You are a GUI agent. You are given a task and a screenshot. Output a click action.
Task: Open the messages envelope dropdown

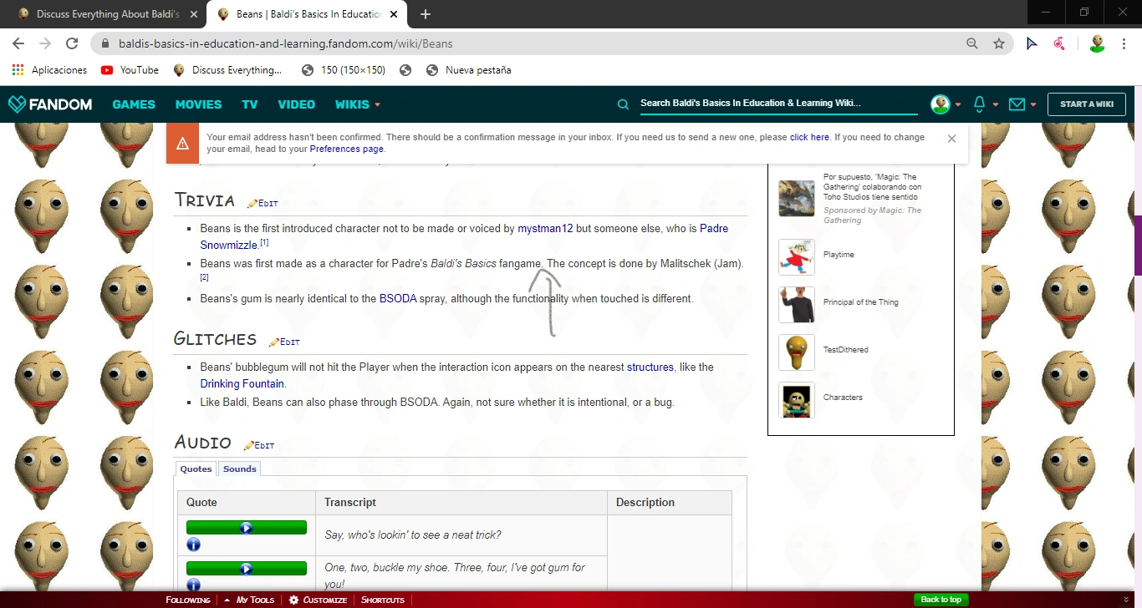(x=1022, y=104)
